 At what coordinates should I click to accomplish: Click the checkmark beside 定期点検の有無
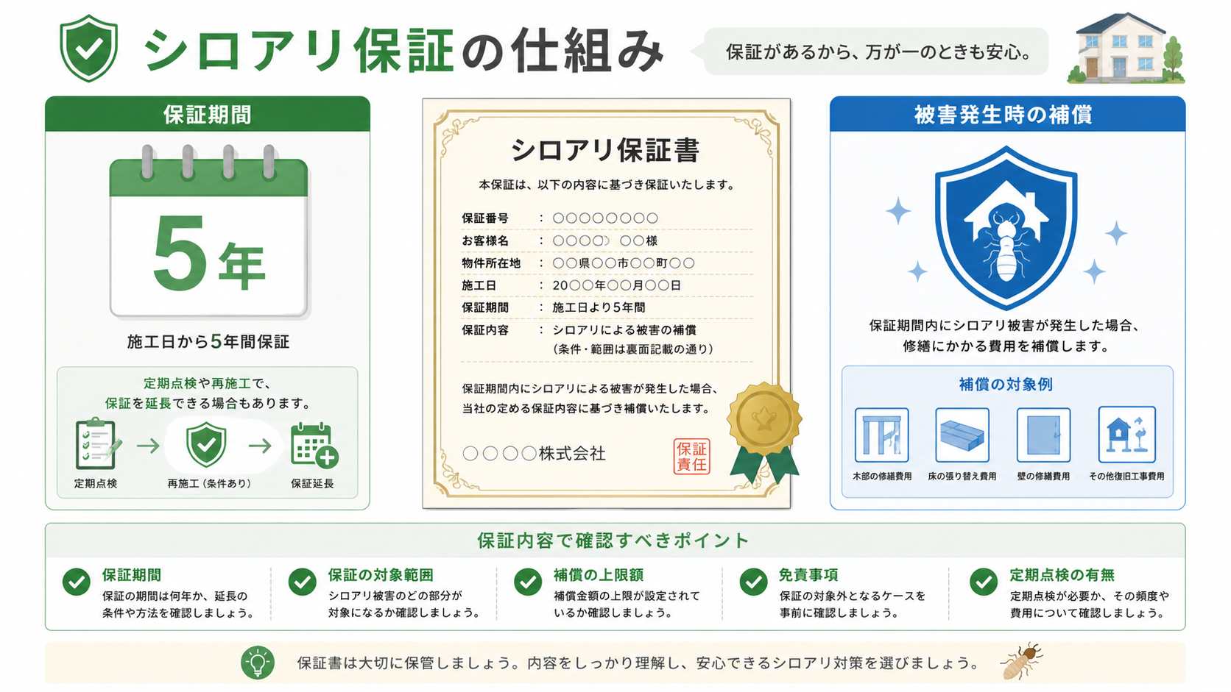984,581
